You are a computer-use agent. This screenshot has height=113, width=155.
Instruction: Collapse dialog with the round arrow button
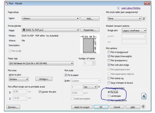pyautogui.click(x=143, y=107)
